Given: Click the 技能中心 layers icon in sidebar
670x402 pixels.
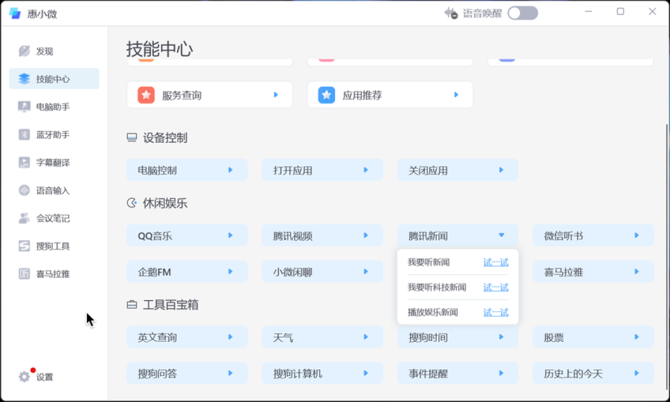Looking at the screenshot, I should 24,79.
